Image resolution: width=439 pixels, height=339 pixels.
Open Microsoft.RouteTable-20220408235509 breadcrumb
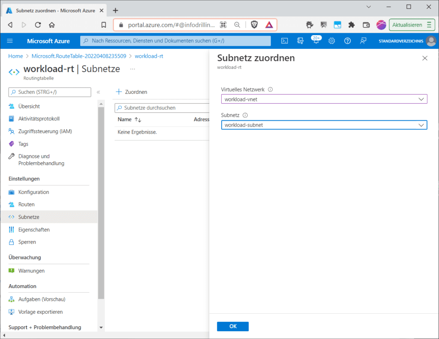[x=79, y=56]
